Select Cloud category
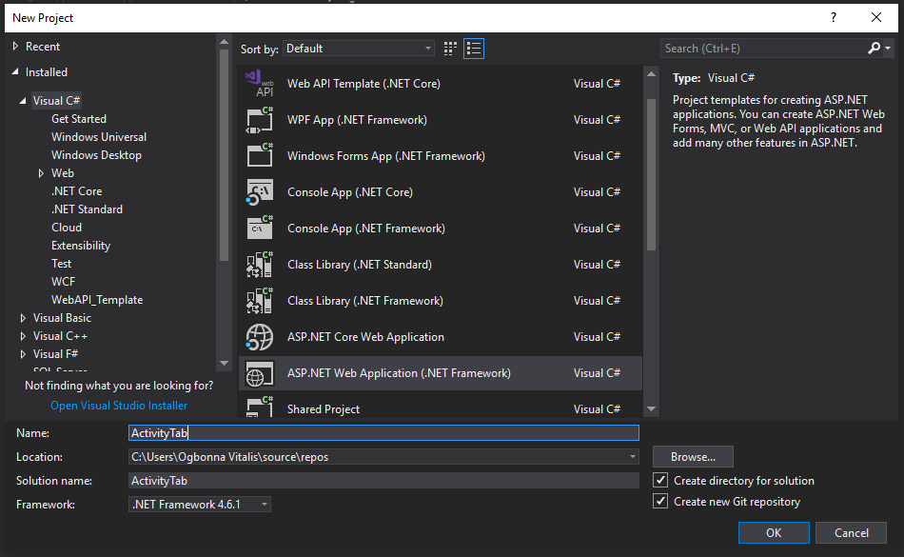The image size is (904, 557). coord(67,228)
